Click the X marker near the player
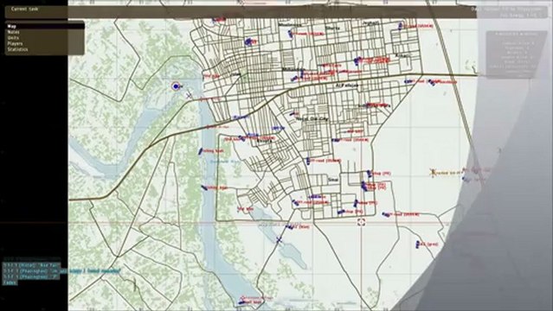This screenshot has width=553, height=311. (x=189, y=94)
